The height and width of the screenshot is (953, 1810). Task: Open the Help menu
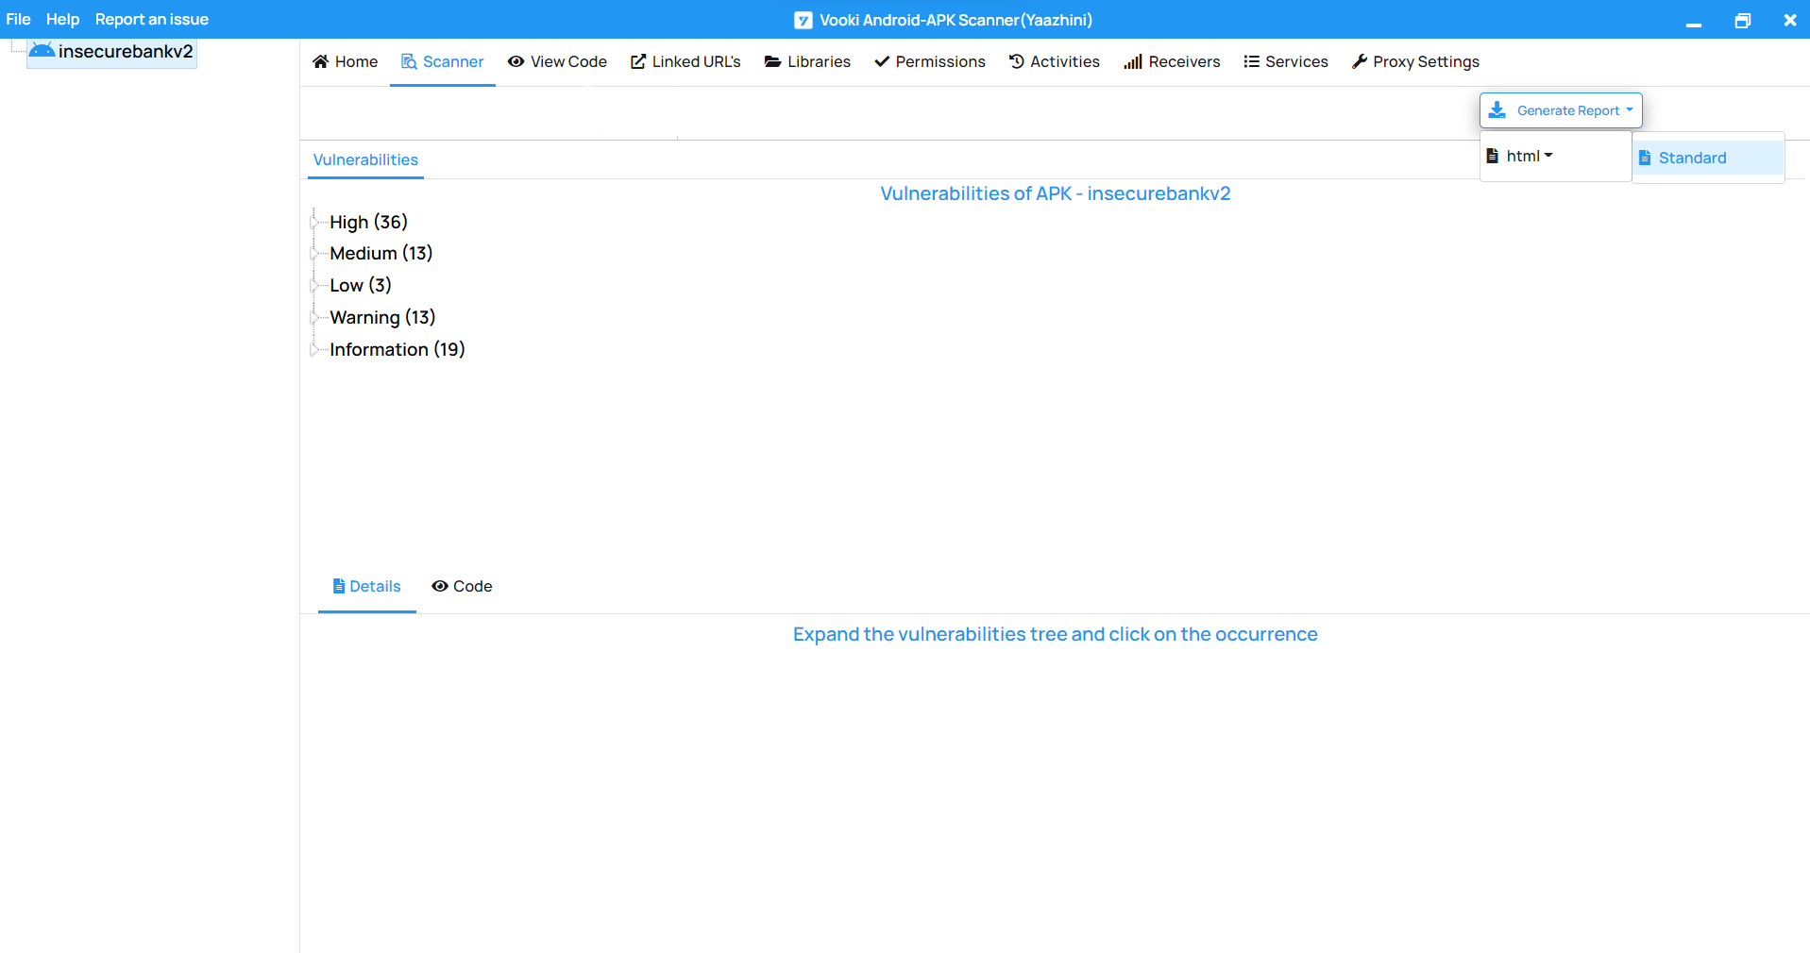[x=62, y=19]
